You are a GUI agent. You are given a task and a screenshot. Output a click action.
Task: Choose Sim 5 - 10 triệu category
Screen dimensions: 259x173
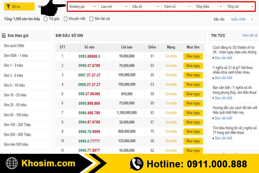click(x=14, y=85)
